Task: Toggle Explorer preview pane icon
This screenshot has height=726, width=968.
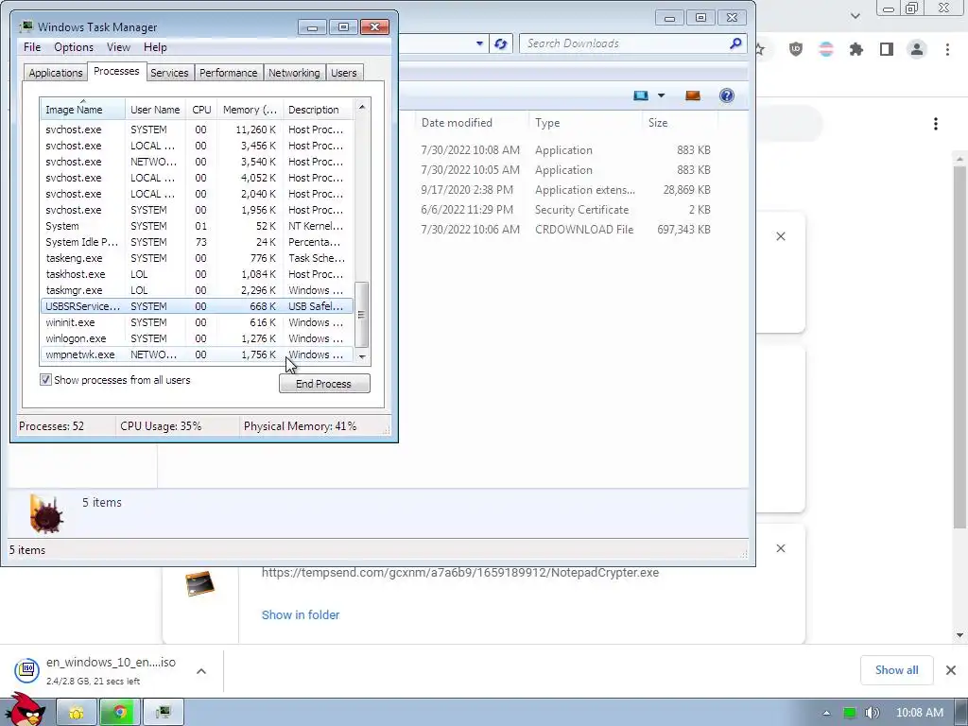Action: [x=693, y=95]
